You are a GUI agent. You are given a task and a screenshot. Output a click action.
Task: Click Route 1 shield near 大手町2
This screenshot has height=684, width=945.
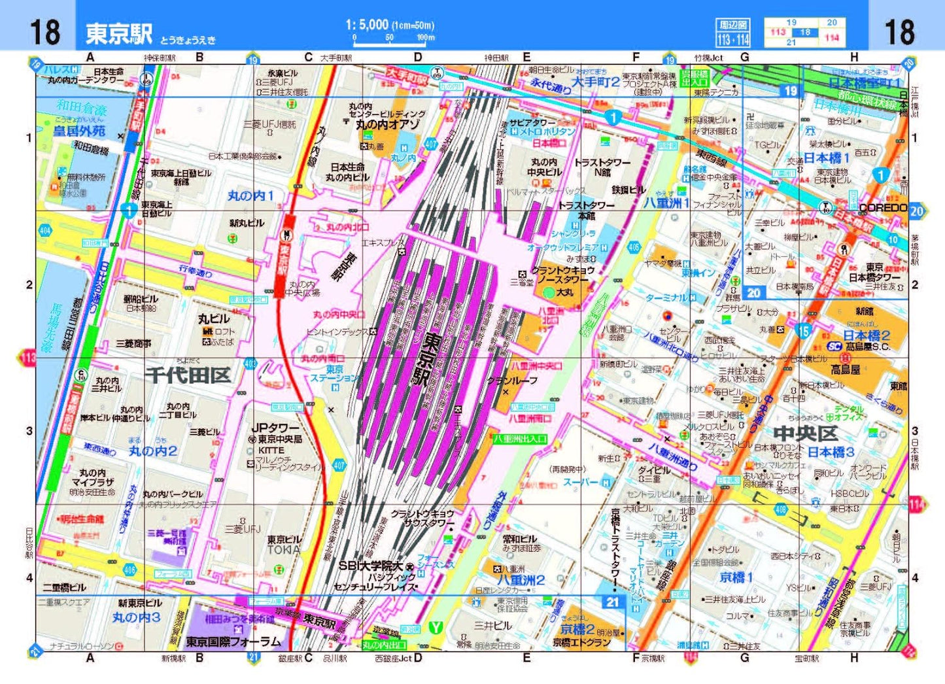[x=613, y=118]
